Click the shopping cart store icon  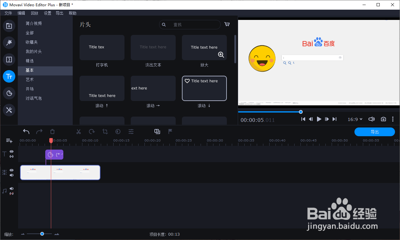point(227,24)
